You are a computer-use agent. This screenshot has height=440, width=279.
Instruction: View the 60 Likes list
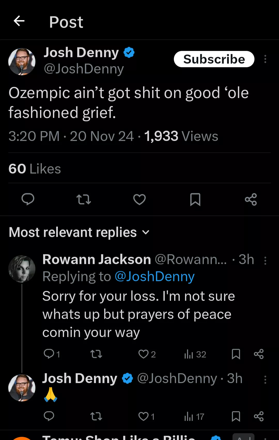coord(35,169)
